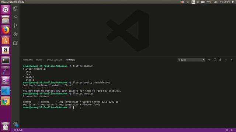Focus Visual Studio Code launcher icon
The width and height of the screenshot is (236, 132).
6,91
